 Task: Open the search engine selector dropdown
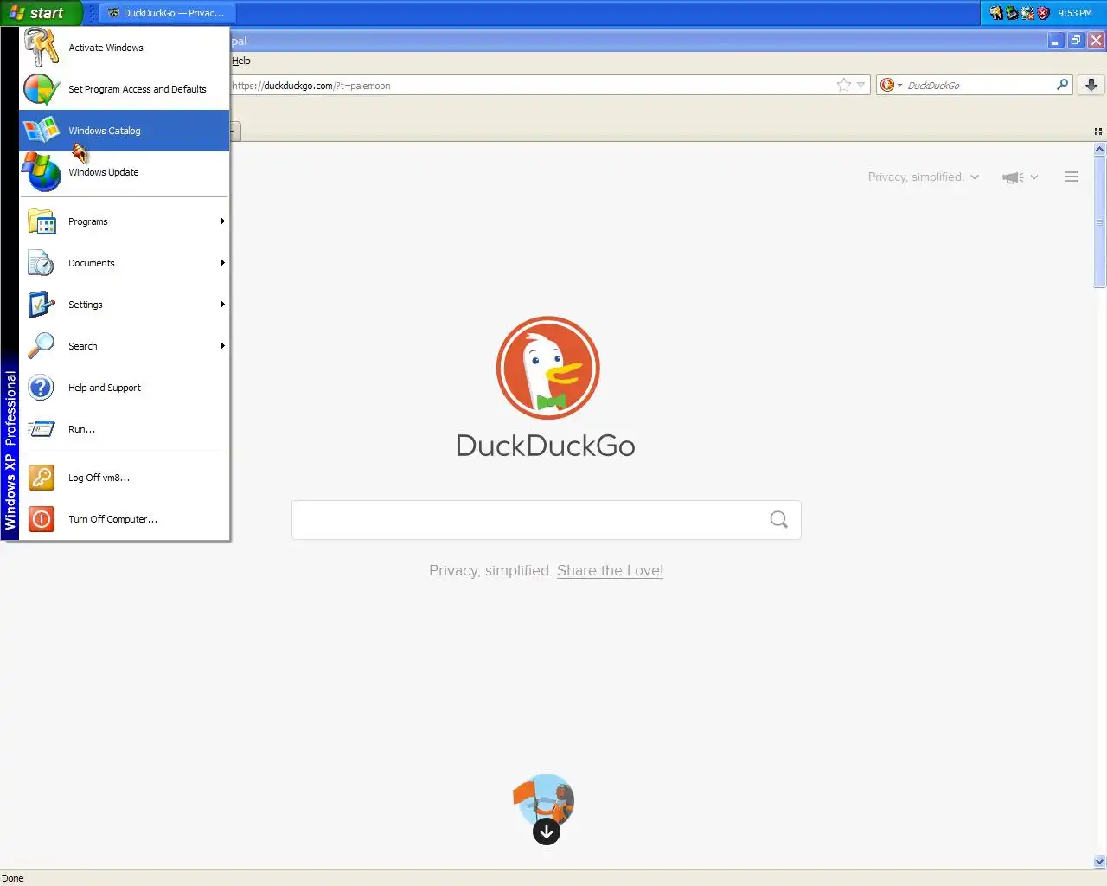[891, 85]
